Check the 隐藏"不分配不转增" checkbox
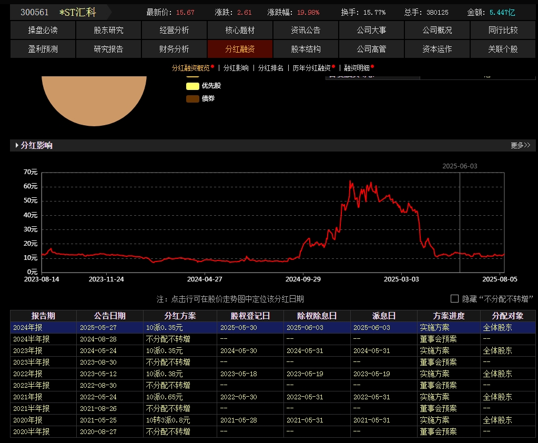Image resolution: width=538 pixels, height=443 pixels. [x=454, y=299]
